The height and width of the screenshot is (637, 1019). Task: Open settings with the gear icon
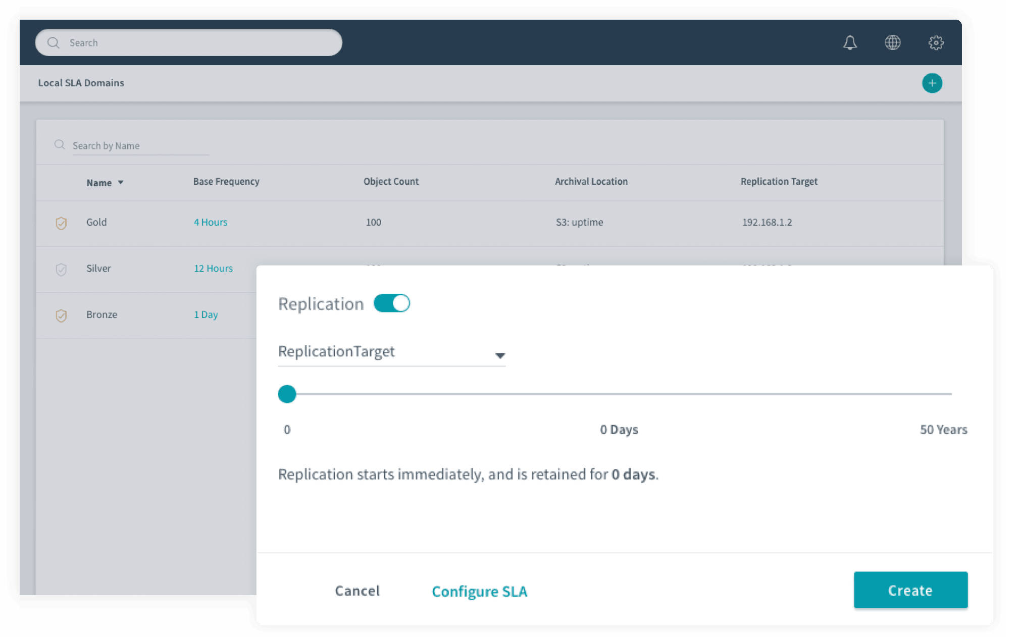coord(935,42)
